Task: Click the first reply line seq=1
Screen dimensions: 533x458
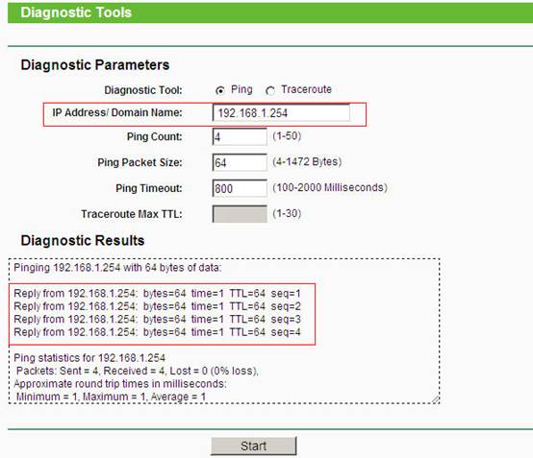Action: 157,294
